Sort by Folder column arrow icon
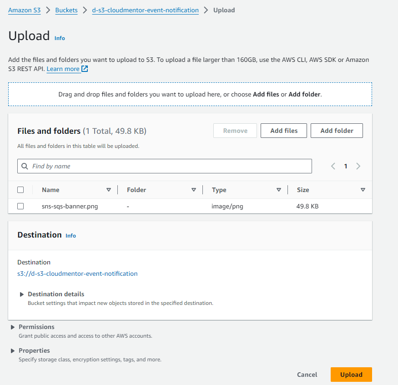The height and width of the screenshot is (385, 398). tap(193, 190)
